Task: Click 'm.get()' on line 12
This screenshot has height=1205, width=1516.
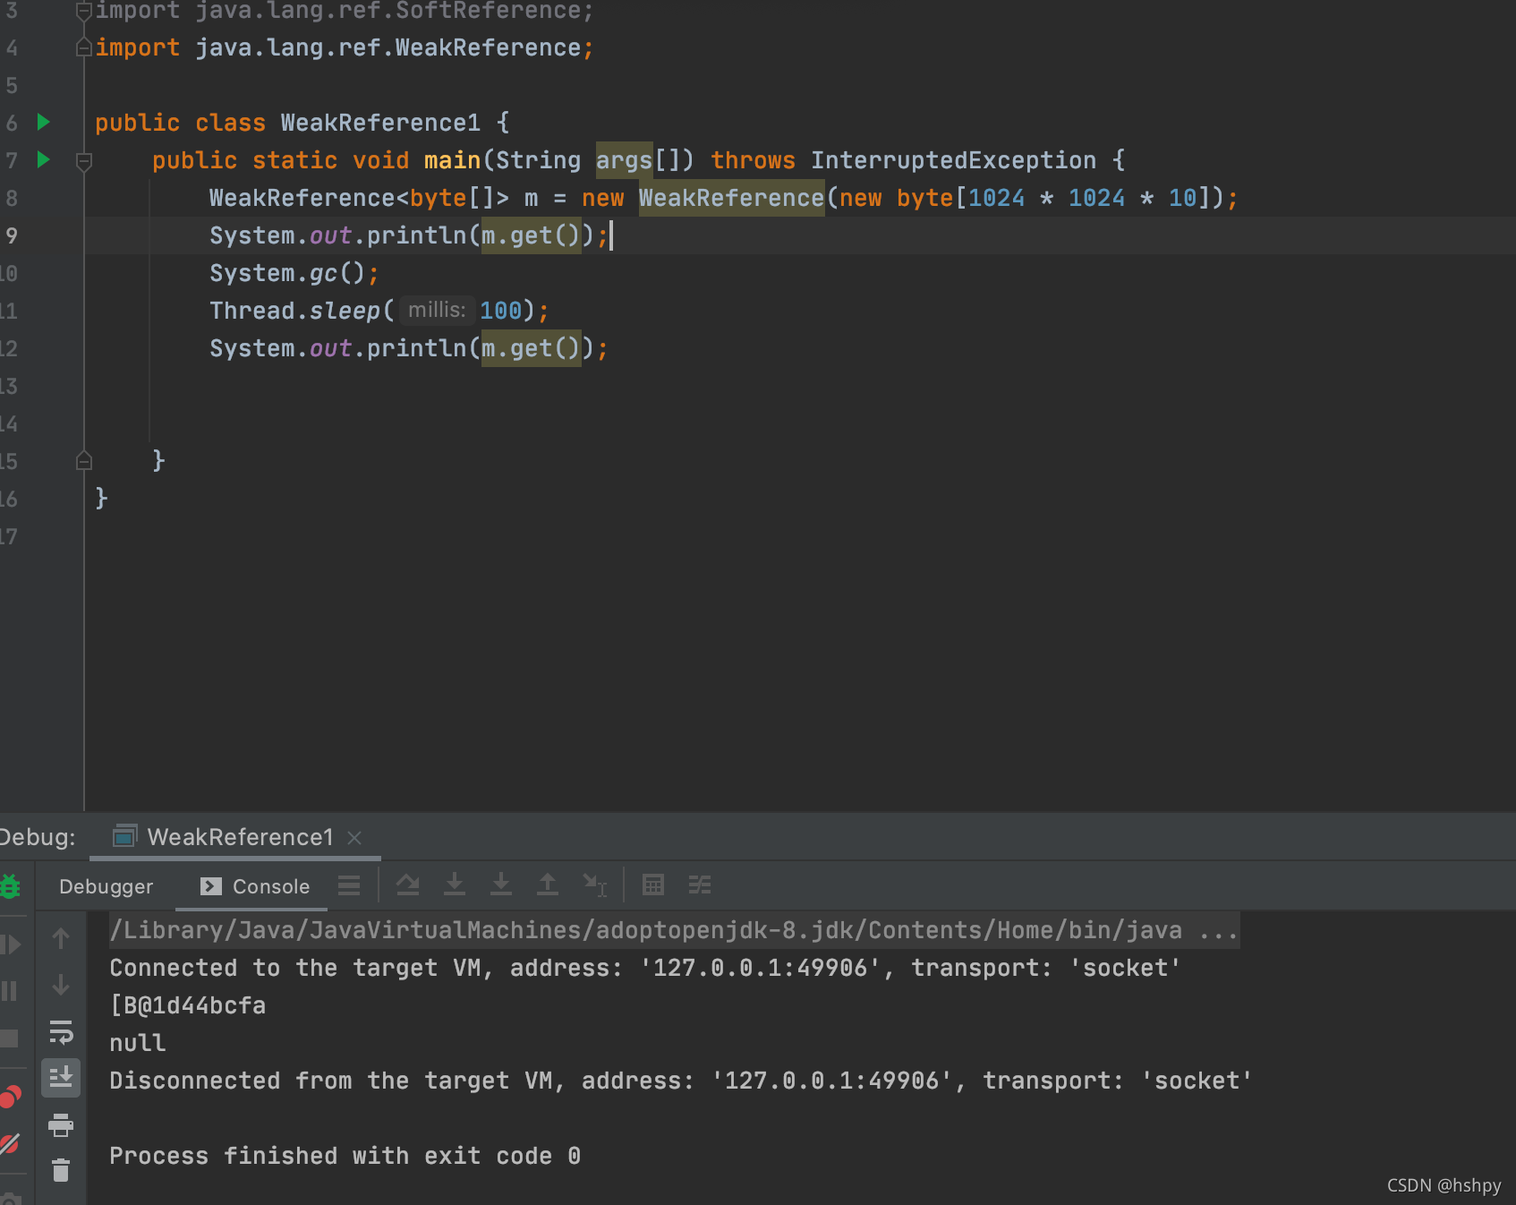Action: [x=532, y=348]
